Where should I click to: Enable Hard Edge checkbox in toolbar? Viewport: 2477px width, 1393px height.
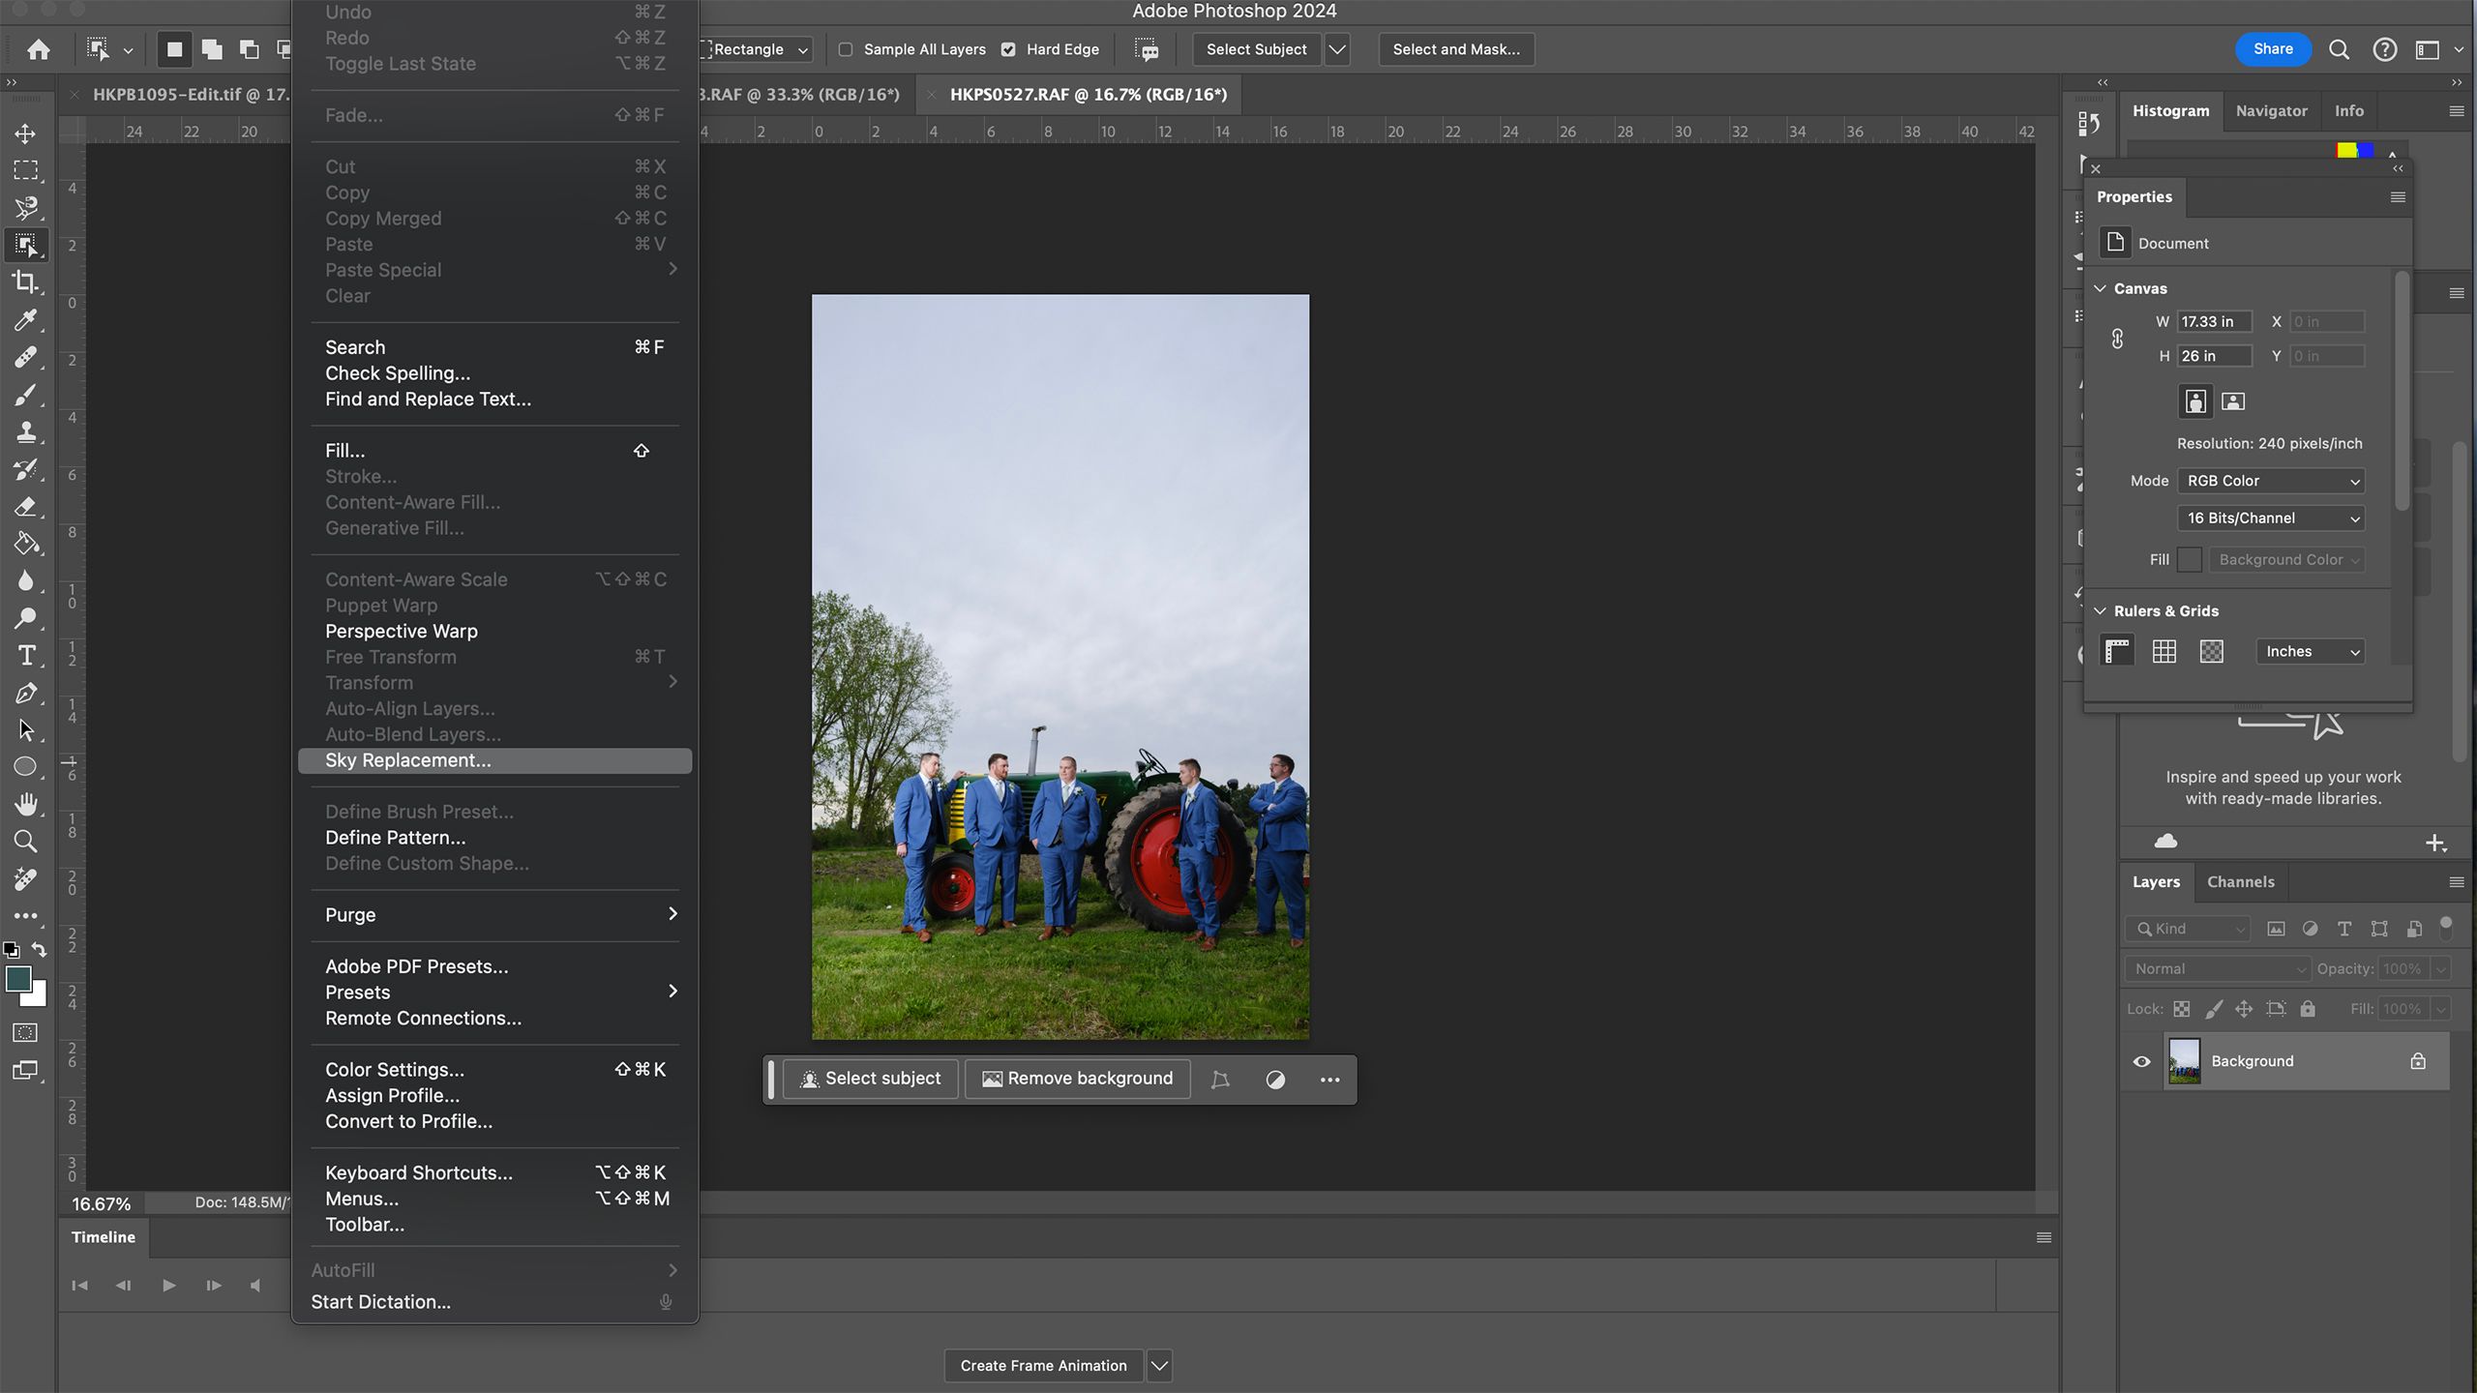(x=1010, y=49)
